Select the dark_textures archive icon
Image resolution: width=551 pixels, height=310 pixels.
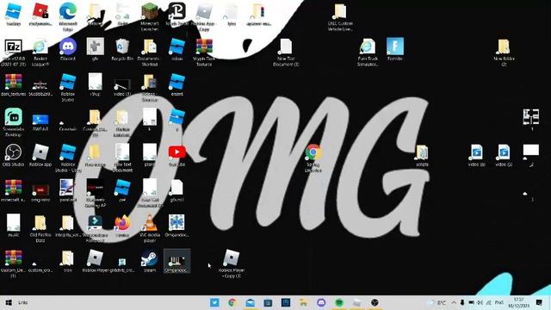click(x=14, y=84)
